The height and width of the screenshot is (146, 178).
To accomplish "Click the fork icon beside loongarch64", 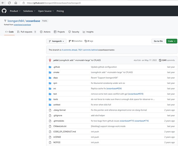I will pyautogui.click(x=5, y=21).
